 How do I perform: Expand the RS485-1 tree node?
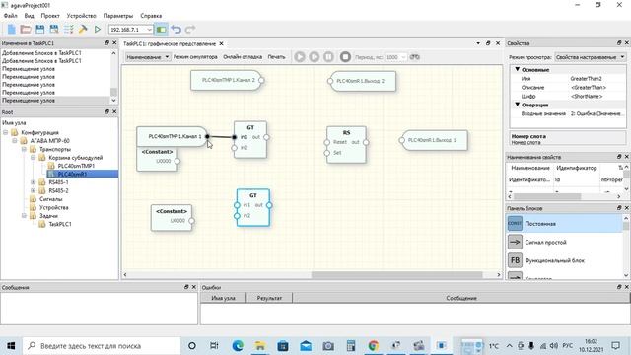33,182
